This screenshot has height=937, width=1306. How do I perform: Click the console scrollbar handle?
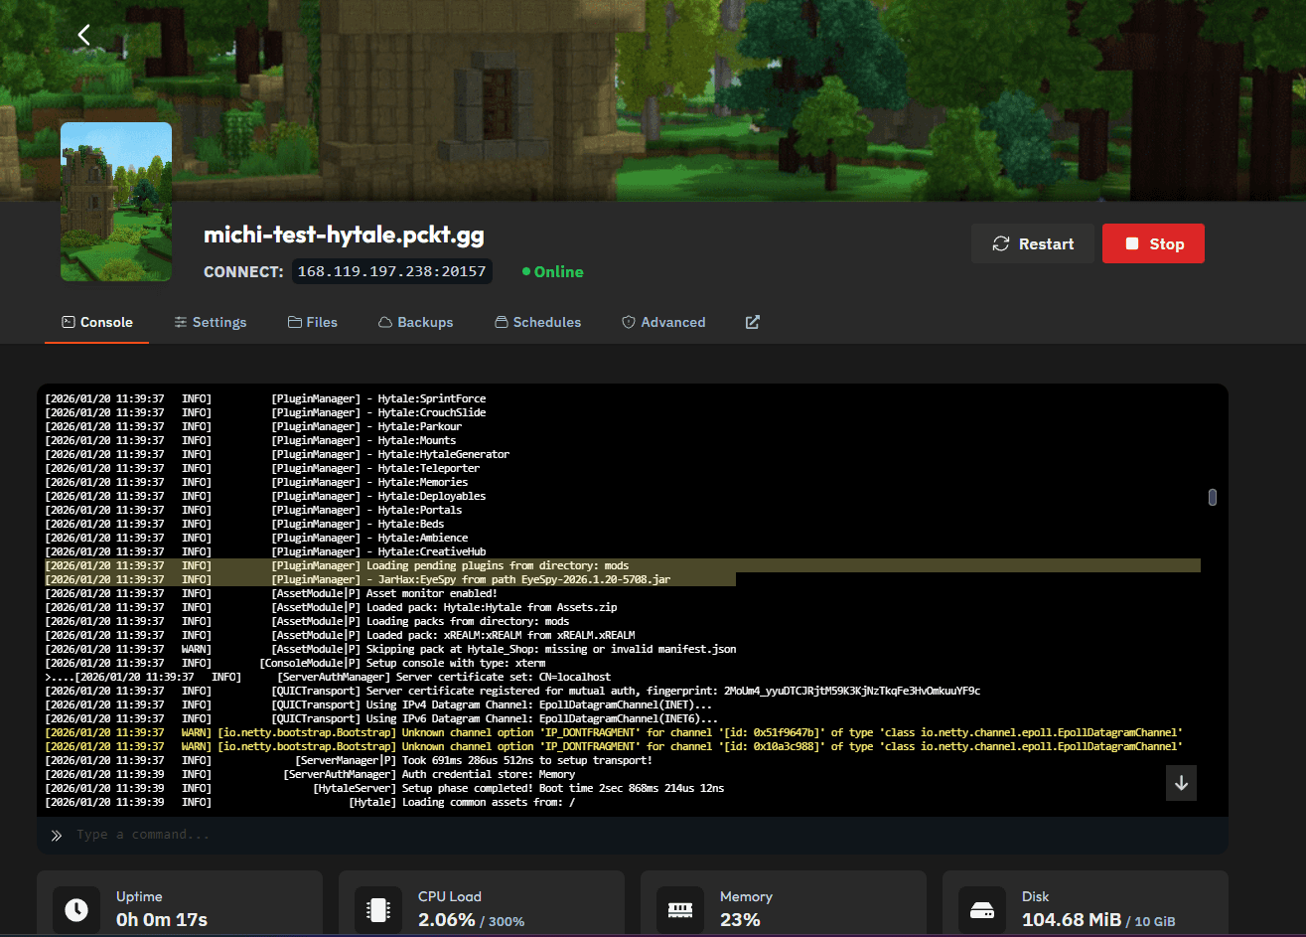coord(1212,497)
